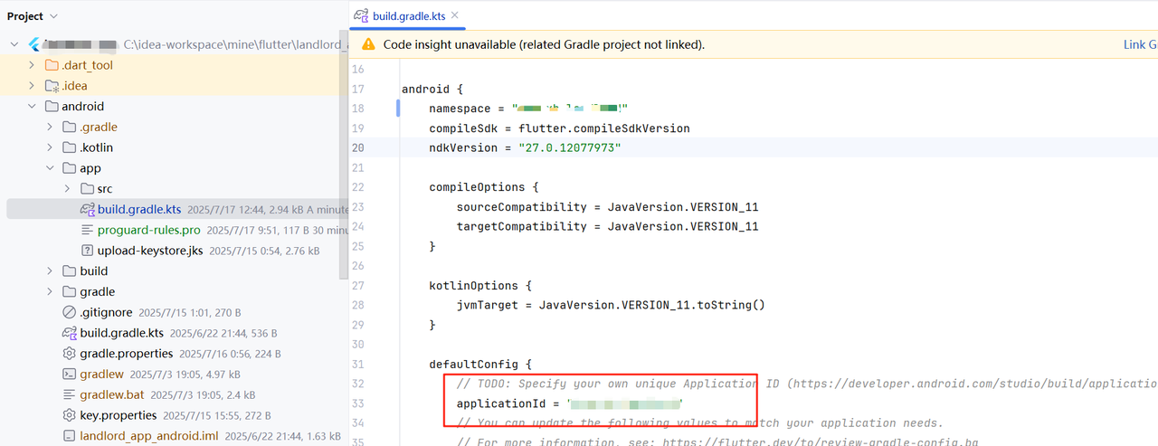Screen dimensions: 1158x446
Task: Expand the .dart_tool folder
Action: coord(33,65)
